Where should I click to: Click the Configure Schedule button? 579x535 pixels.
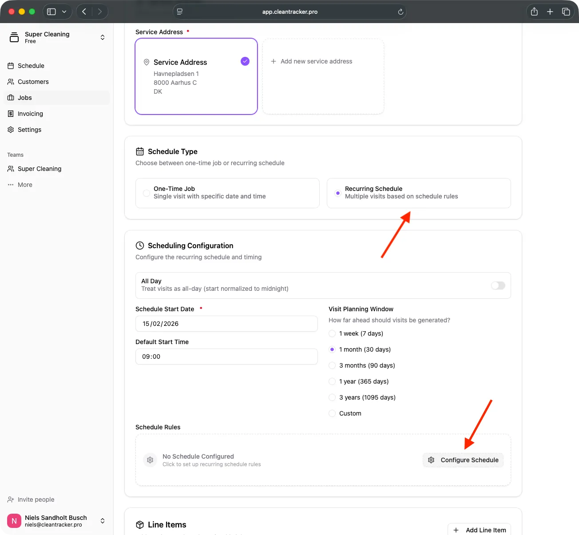[x=463, y=460]
